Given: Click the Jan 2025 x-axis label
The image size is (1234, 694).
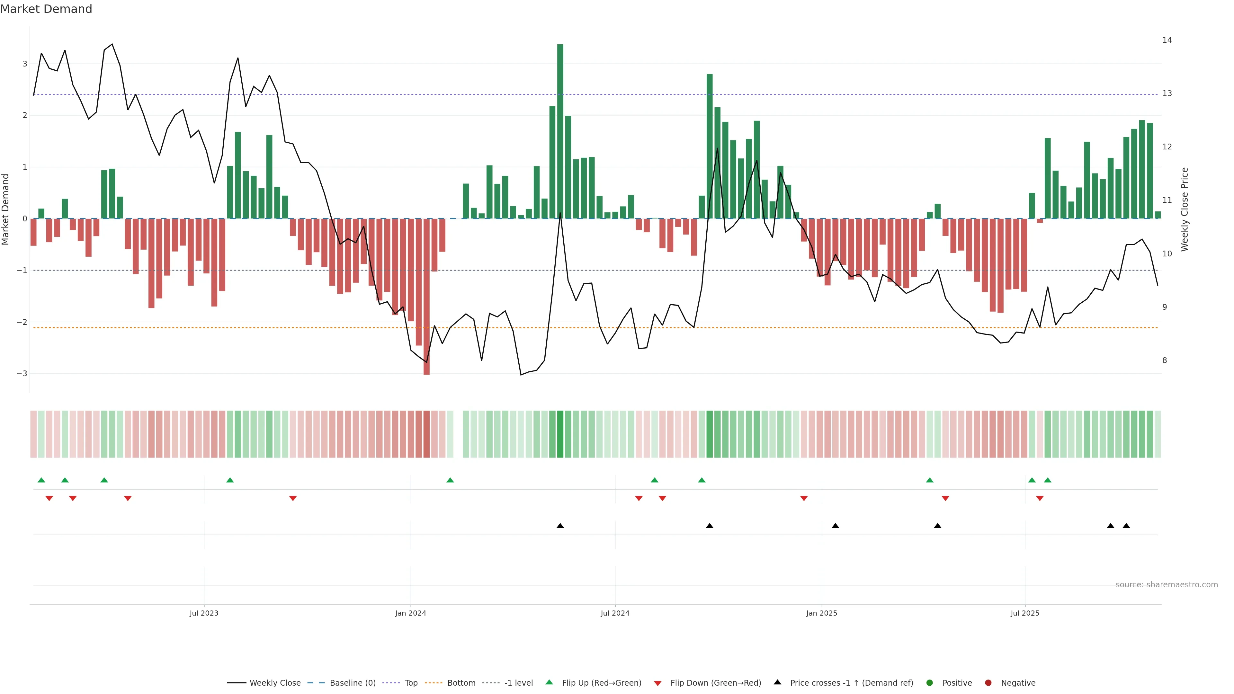Looking at the screenshot, I should [822, 613].
